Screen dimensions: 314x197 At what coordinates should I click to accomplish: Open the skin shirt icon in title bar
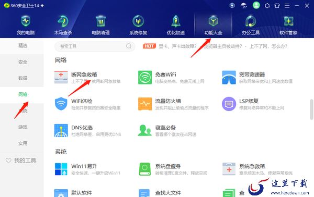(x=277, y=6)
